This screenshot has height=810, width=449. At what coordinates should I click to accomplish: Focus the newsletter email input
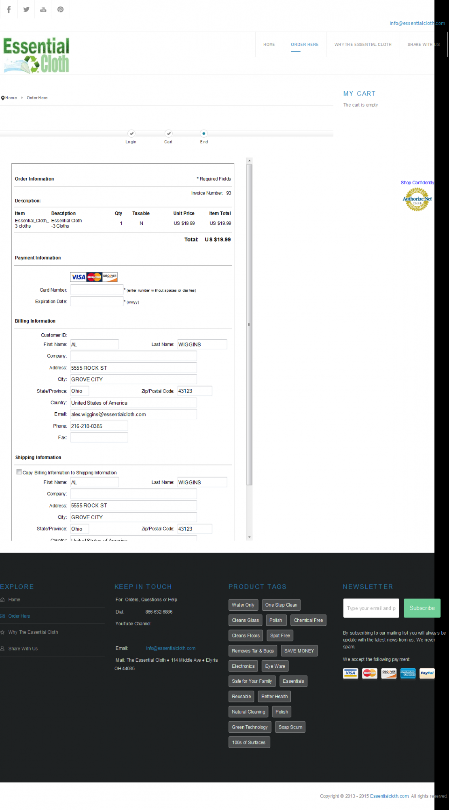[371, 608]
